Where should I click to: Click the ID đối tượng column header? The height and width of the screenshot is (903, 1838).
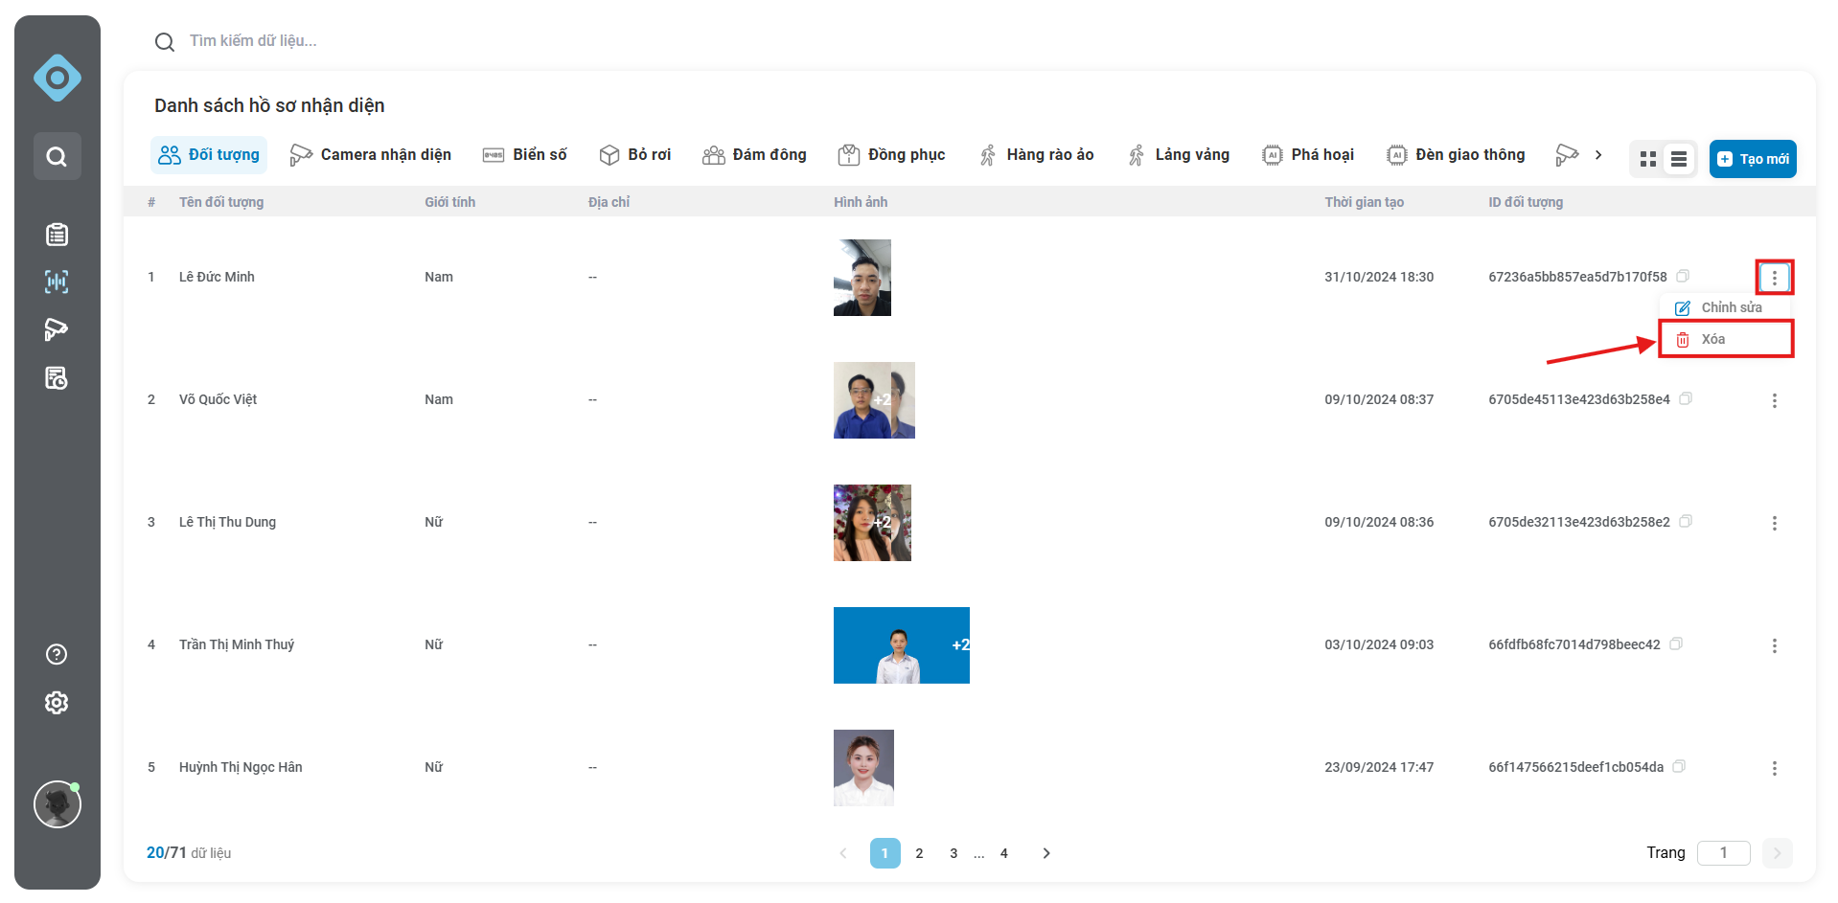click(x=1525, y=202)
